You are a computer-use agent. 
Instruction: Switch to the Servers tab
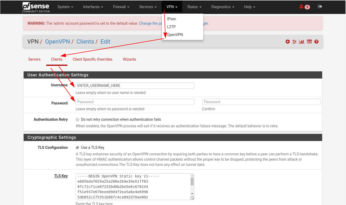[x=34, y=59]
